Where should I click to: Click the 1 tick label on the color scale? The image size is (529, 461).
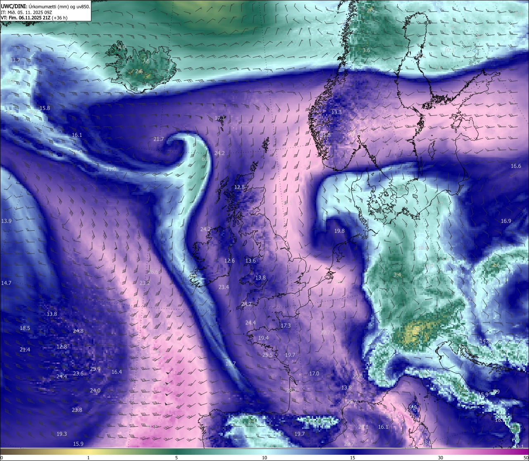(88, 458)
